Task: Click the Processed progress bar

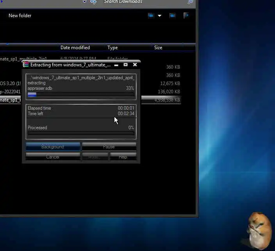Action: point(81,133)
